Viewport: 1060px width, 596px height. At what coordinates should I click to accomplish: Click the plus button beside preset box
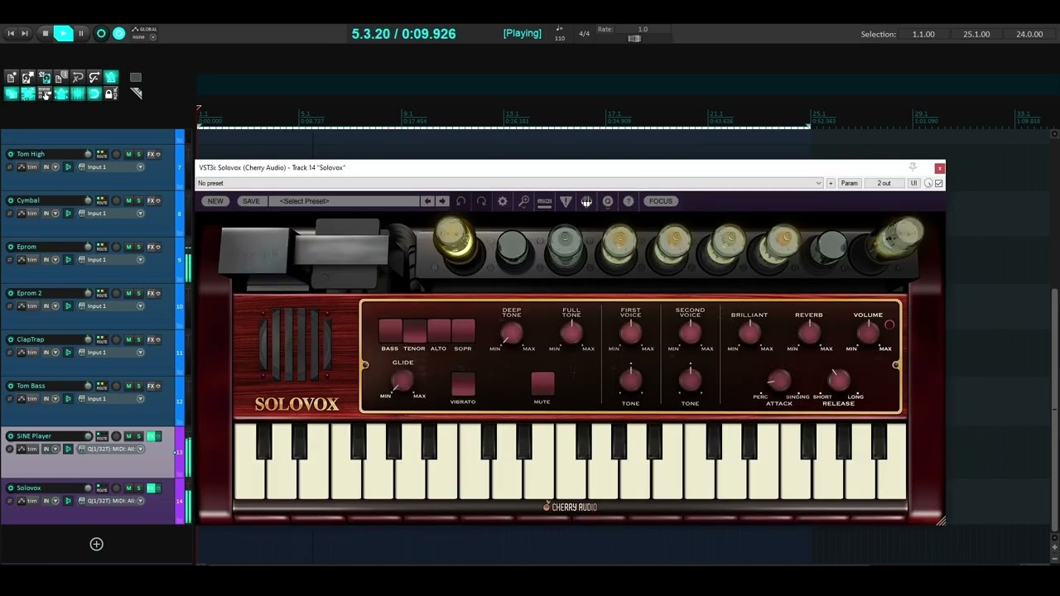[x=831, y=183]
